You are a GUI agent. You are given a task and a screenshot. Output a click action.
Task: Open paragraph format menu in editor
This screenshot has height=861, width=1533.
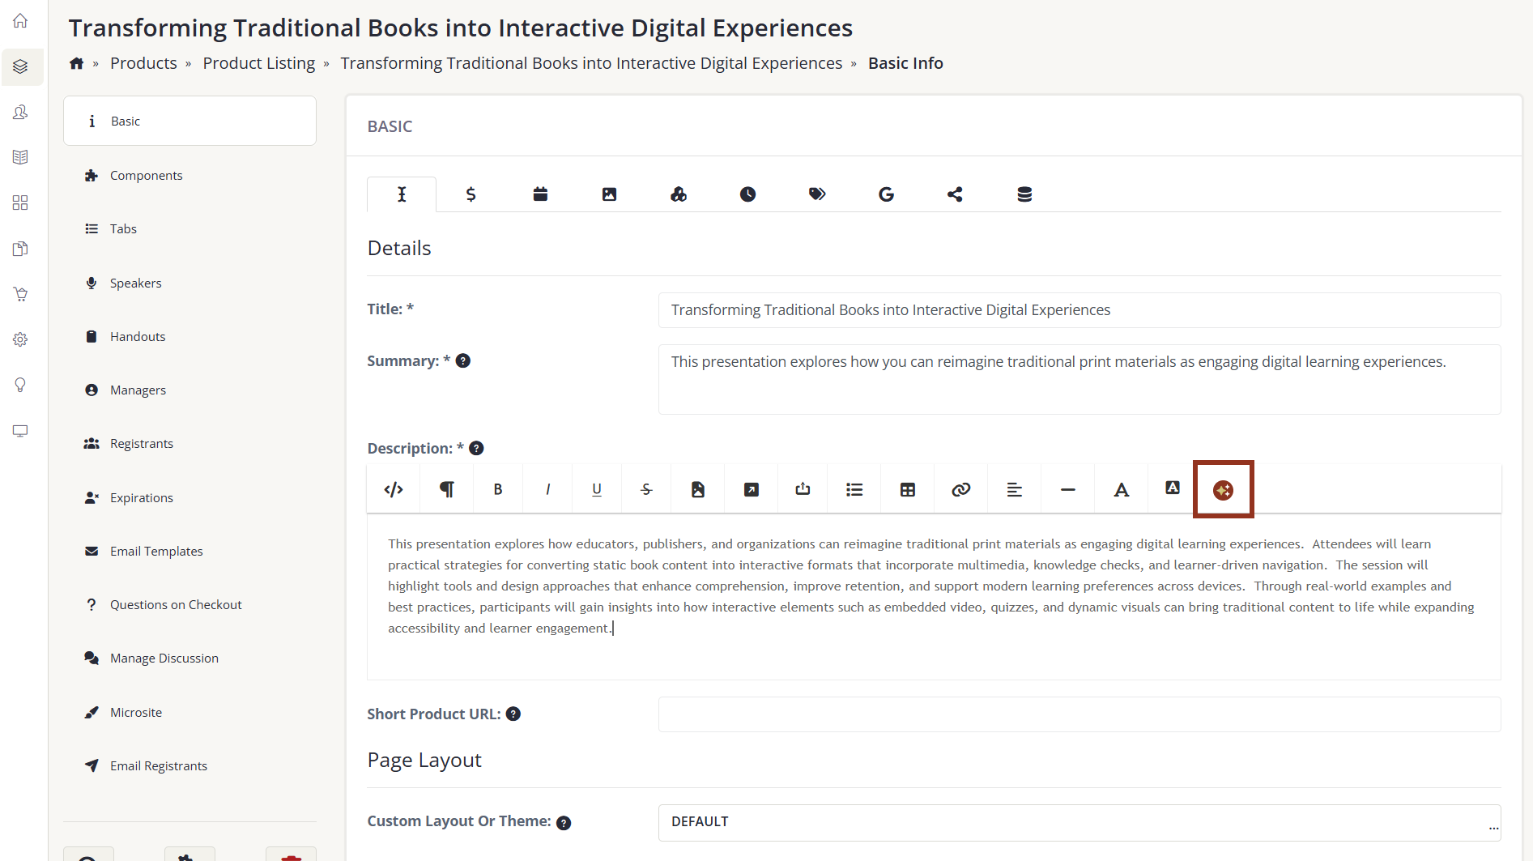click(446, 489)
